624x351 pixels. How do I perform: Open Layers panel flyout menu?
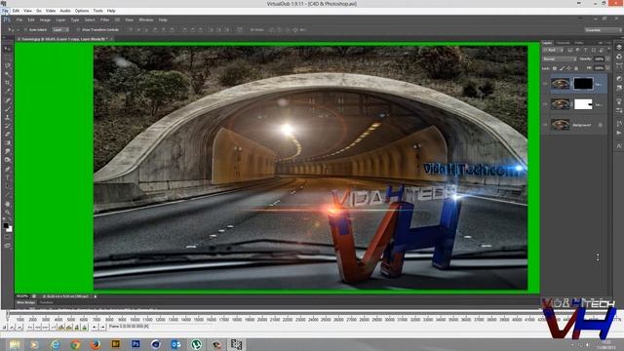(608, 43)
